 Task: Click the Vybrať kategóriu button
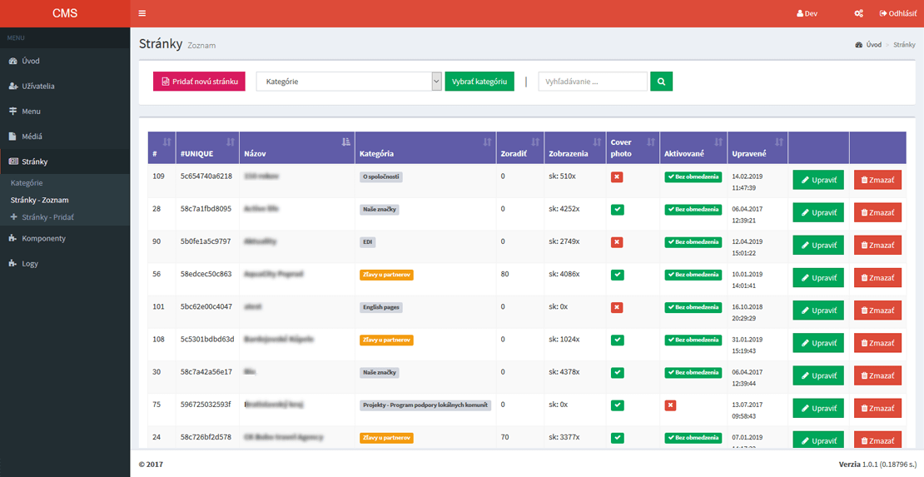click(x=479, y=82)
